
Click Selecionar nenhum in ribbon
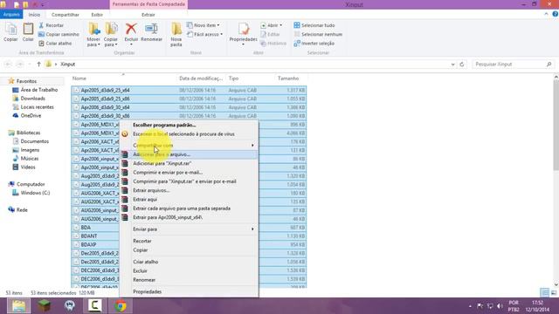[318, 35]
